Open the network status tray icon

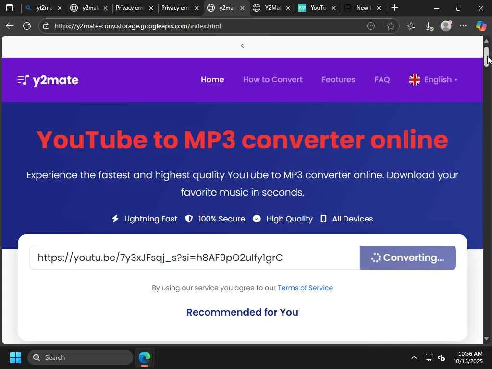click(x=429, y=357)
